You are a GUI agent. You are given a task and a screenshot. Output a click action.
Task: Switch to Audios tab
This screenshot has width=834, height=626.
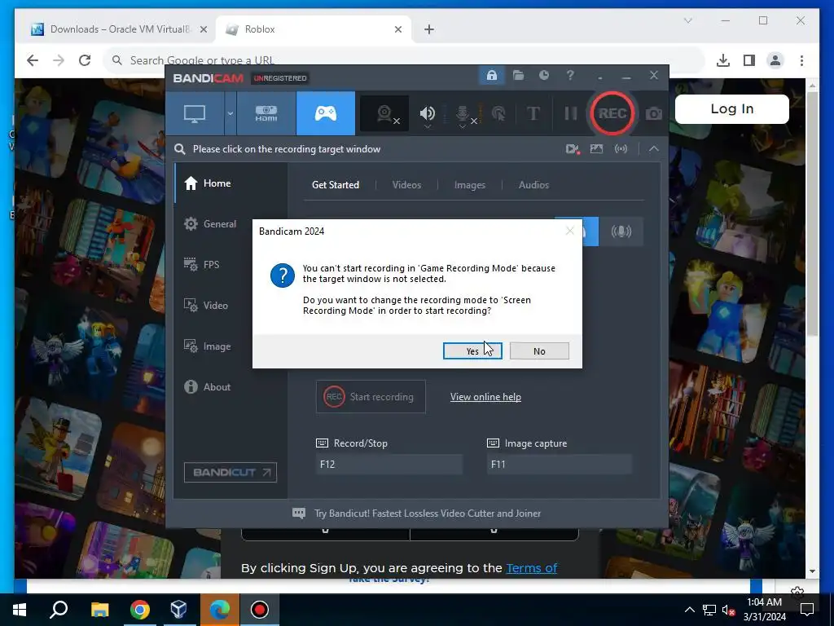533,185
